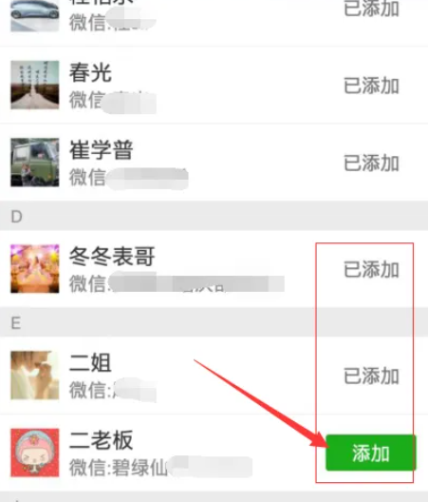Tap 已添加 status beside 春光
This screenshot has width=428, height=502.
tap(371, 86)
